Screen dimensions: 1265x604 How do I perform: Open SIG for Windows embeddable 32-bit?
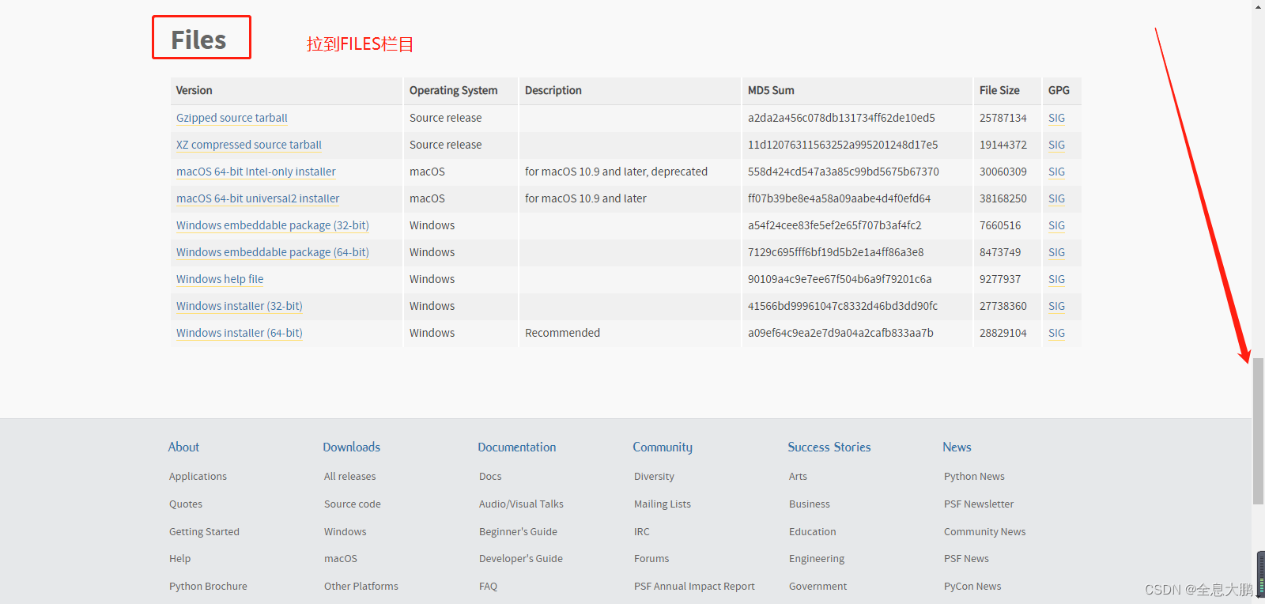[x=1056, y=225]
